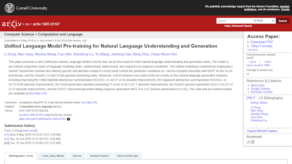This screenshot has width=292, height=164.
Task: Open 'this https URL' in the abstract
Action: [x=38, y=93]
